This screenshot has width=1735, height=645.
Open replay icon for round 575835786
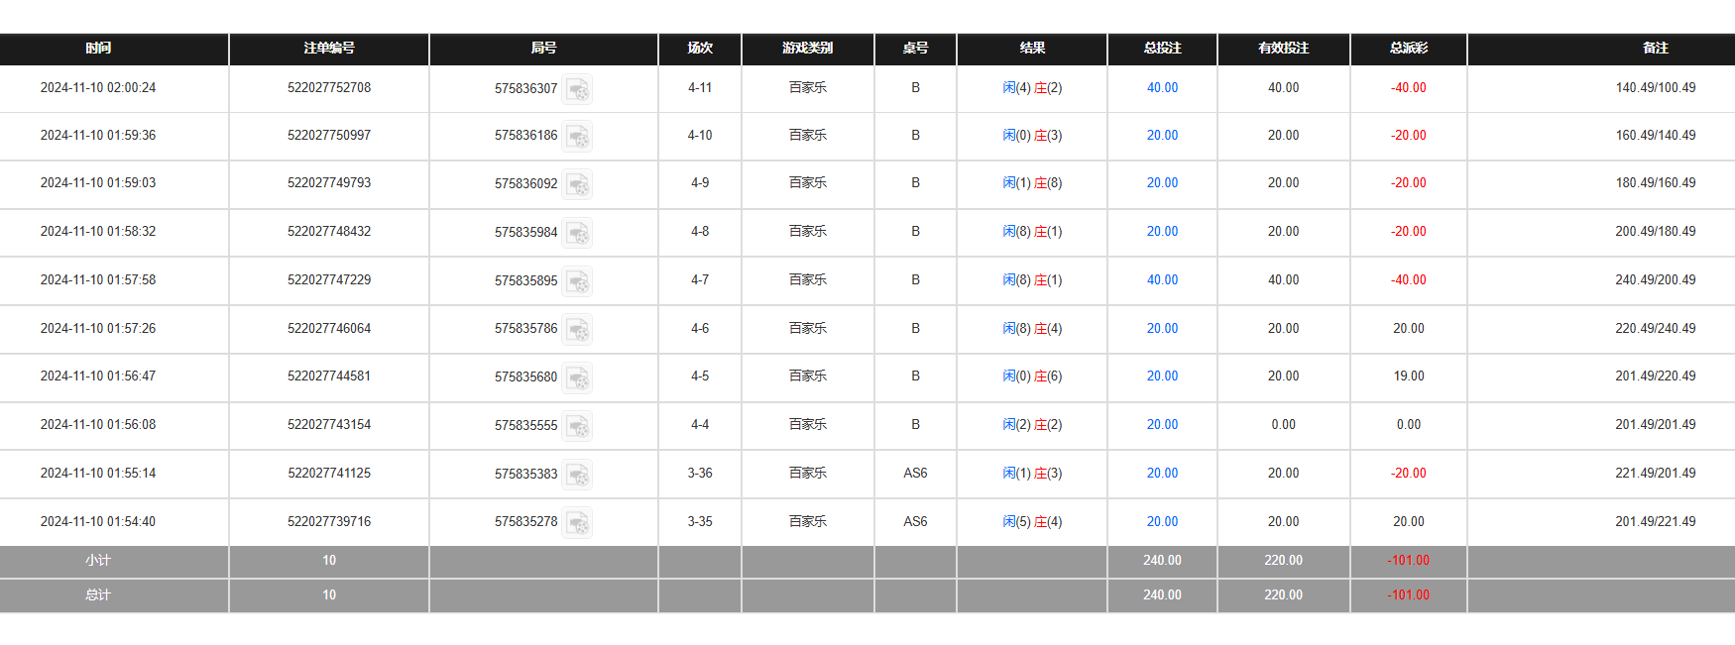tap(577, 329)
